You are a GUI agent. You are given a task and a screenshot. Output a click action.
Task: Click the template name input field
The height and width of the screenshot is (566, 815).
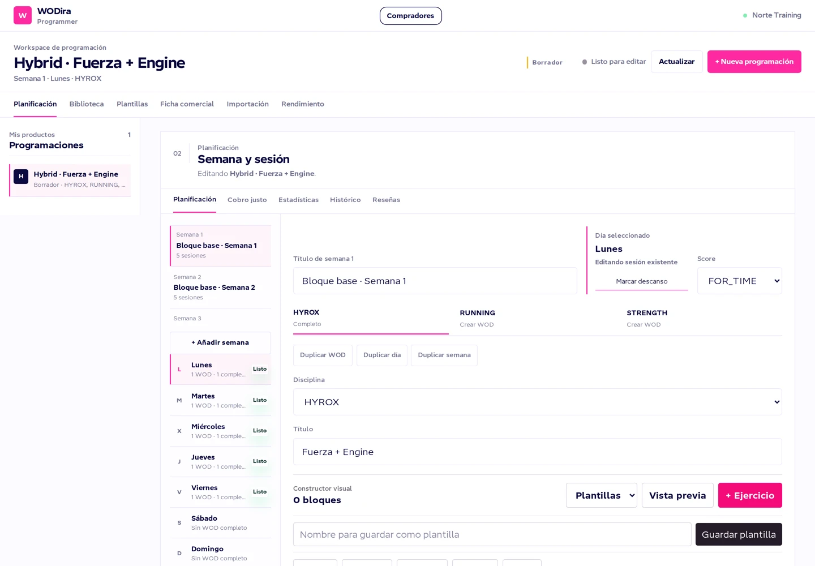click(x=492, y=534)
